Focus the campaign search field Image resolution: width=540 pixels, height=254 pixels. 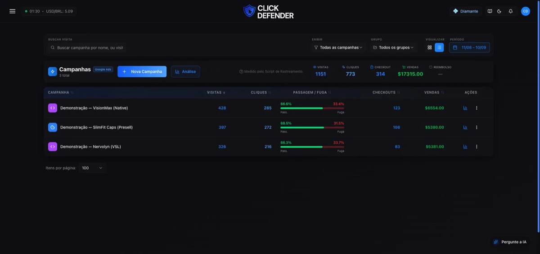(x=86, y=48)
